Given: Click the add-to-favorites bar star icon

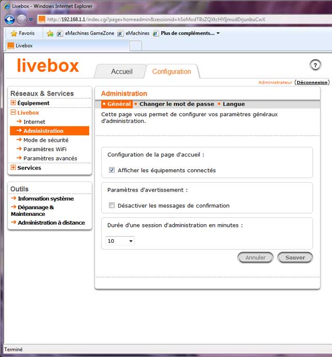Looking at the screenshot, I should point(50,33).
